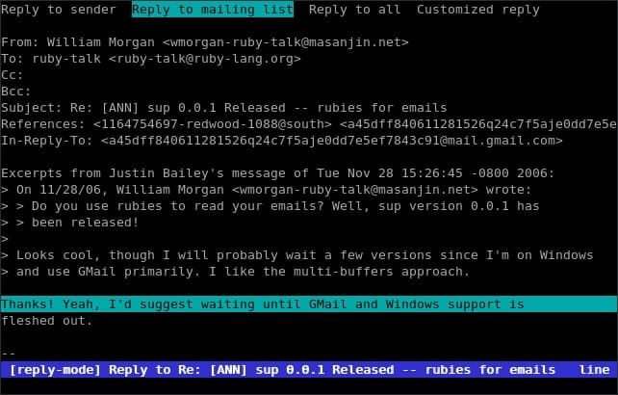This screenshot has width=618, height=395.
Task: Click the References header line
Action: pos(309,124)
